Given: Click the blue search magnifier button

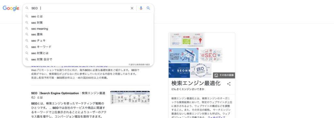Looking at the screenshot, I should 148,8.
